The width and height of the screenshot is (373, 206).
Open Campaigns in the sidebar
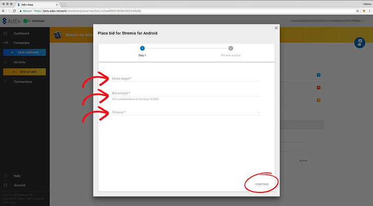[21, 43]
